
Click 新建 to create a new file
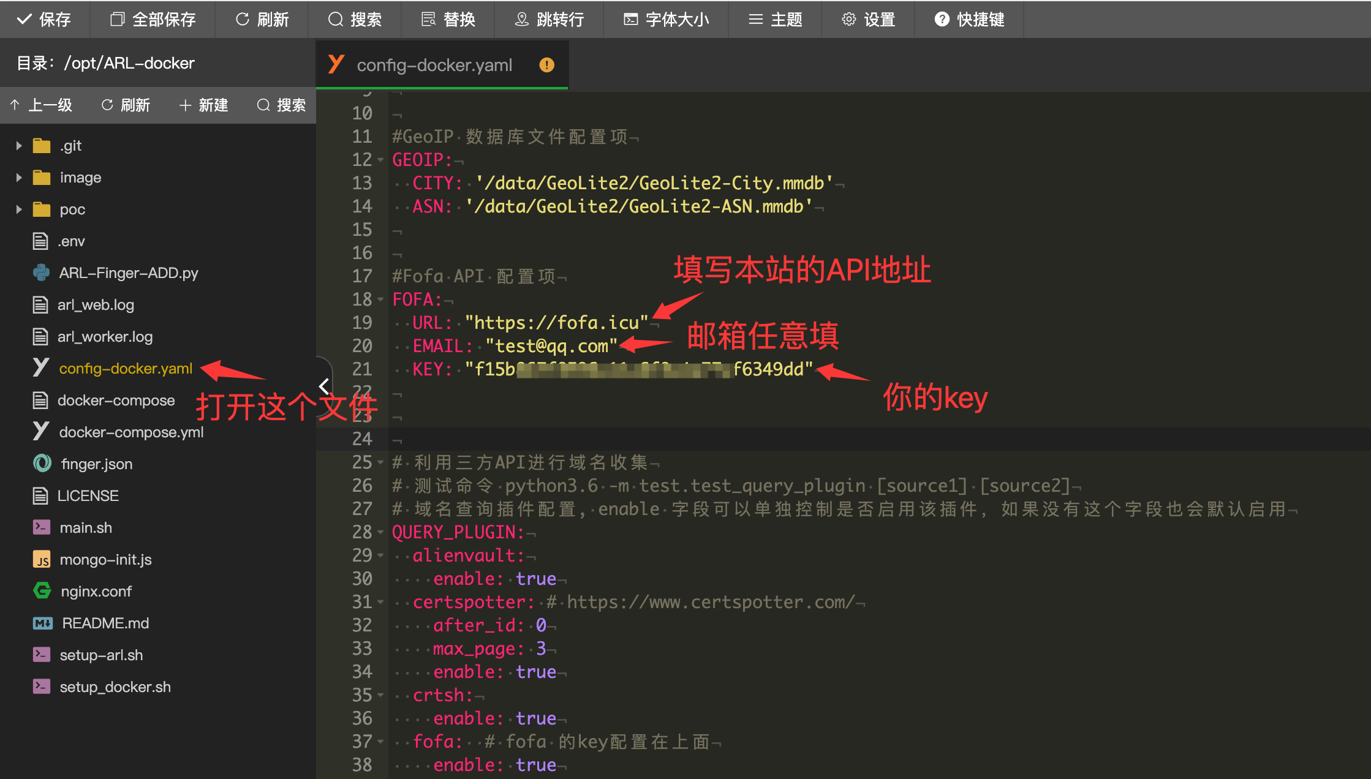point(204,105)
